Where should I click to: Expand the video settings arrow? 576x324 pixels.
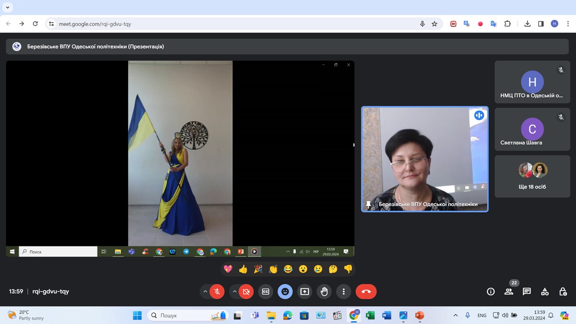(x=234, y=292)
